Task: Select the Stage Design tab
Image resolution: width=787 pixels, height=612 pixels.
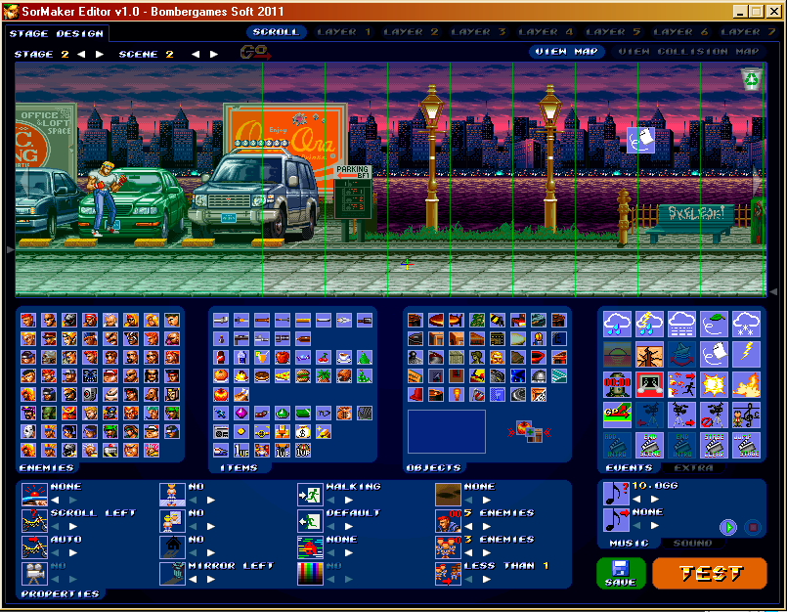Action: (x=57, y=33)
